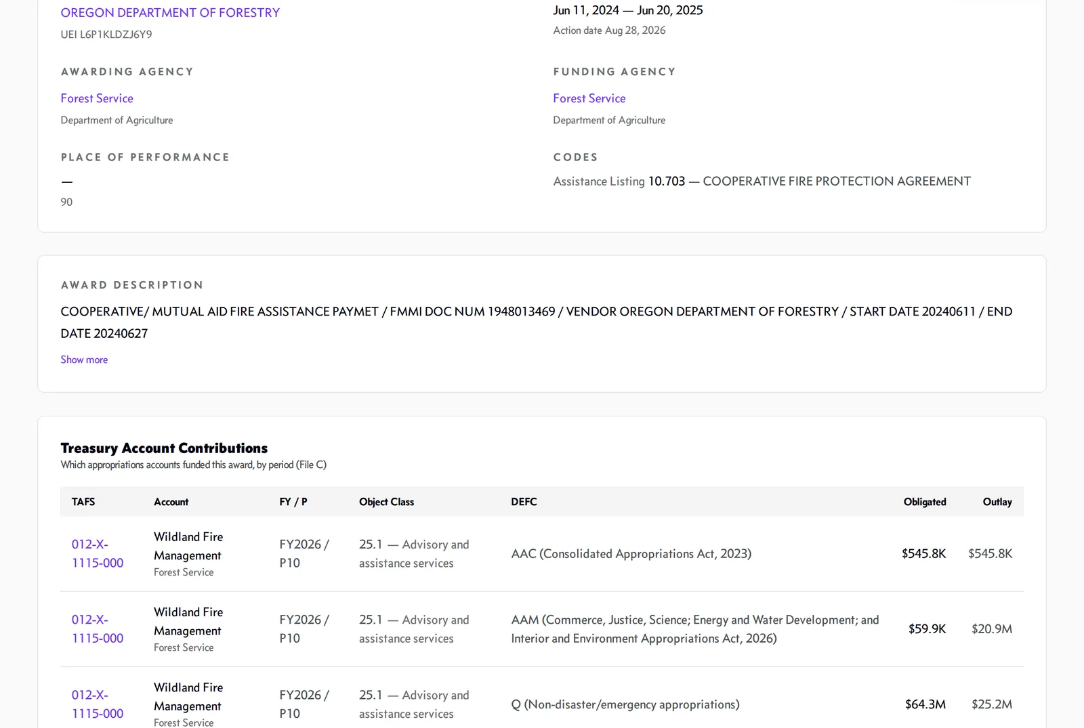
Task: Open TAFS 012-X-1115-000 link in the Q row
Action: [x=98, y=704]
